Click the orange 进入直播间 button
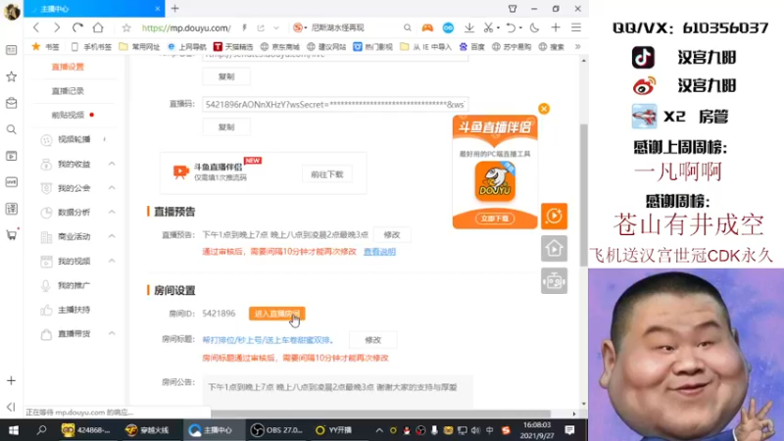784x441 pixels. 277,314
